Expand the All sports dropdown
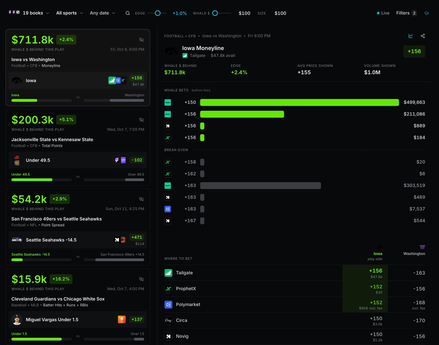The image size is (439, 345). coord(70,13)
